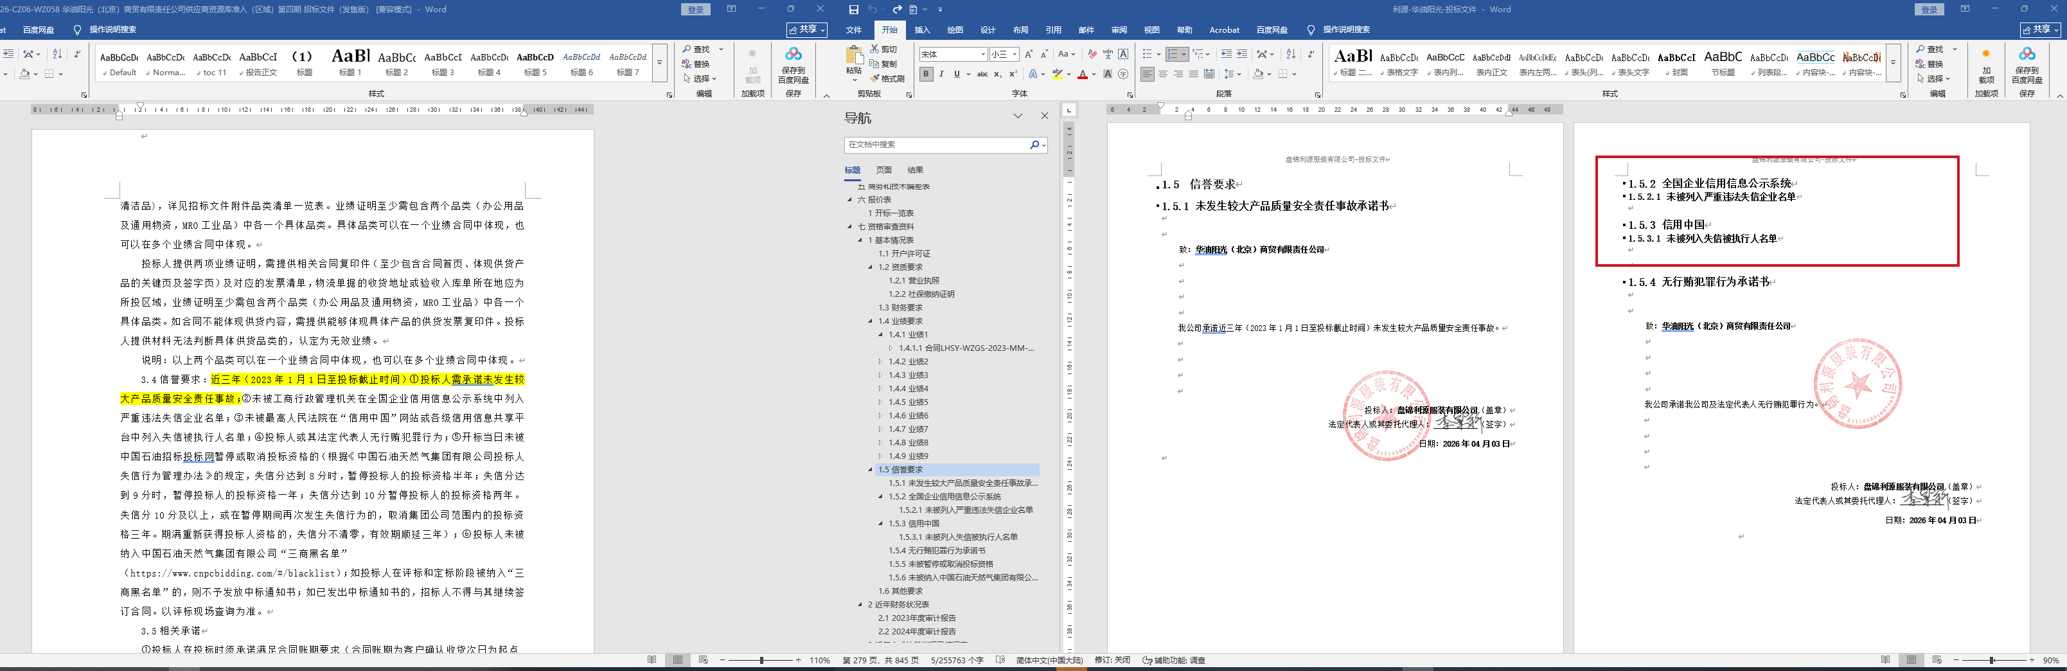Redo using the quick access toolbar arrow
The image size is (2067, 671).
(897, 10)
